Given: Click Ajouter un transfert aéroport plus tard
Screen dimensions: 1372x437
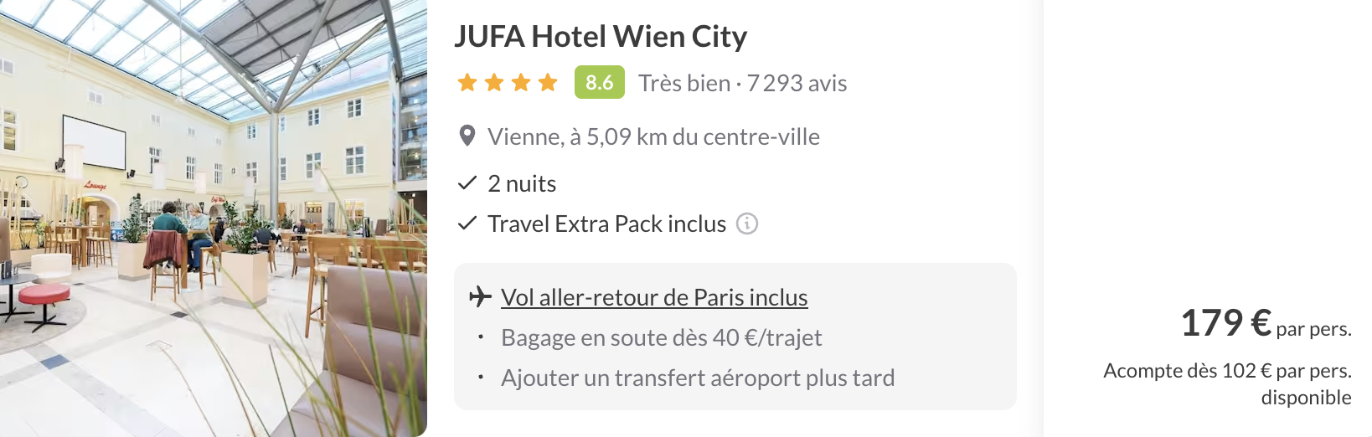Looking at the screenshot, I should (x=697, y=378).
